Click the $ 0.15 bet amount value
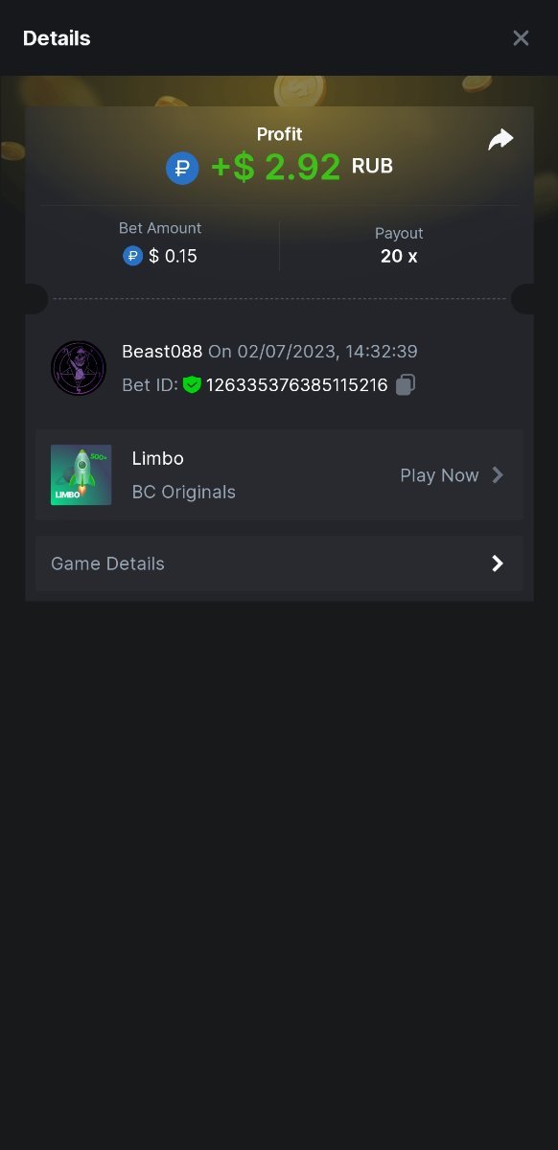 173,256
